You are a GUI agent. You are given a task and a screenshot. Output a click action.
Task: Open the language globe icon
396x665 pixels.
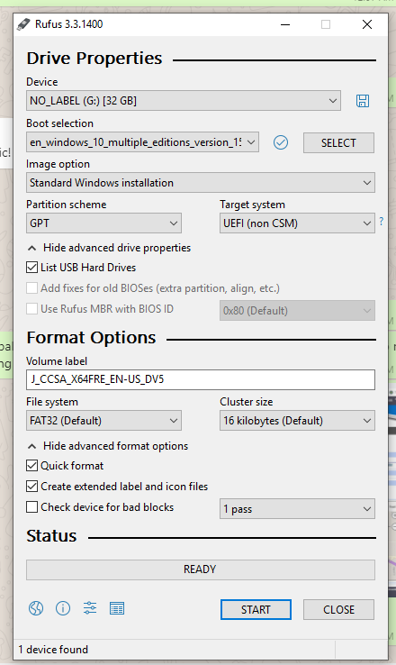(x=36, y=608)
